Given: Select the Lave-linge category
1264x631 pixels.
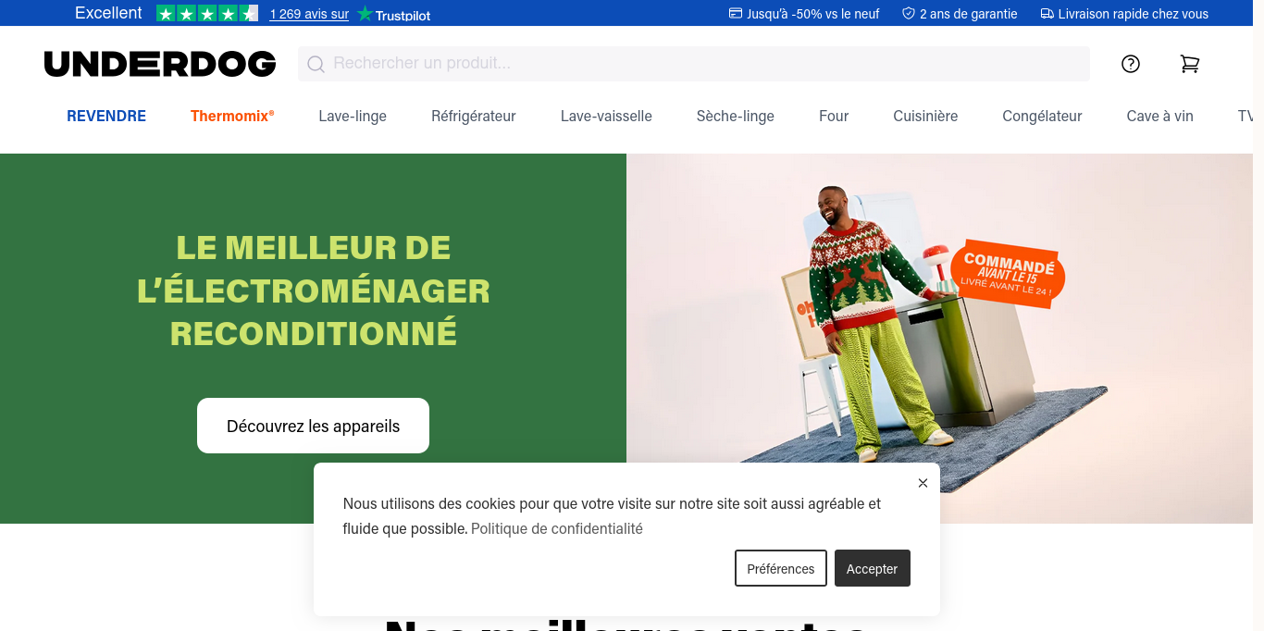Looking at the screenshot, I should coord(353,116).
